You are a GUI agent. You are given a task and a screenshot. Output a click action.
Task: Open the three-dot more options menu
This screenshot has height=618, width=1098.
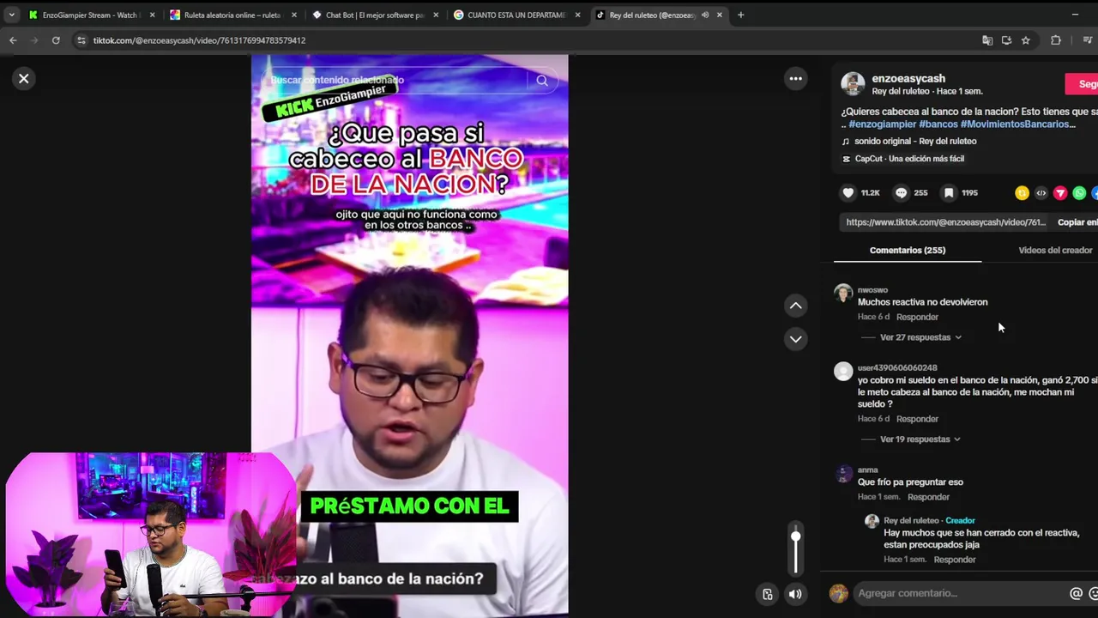(796, 78)
